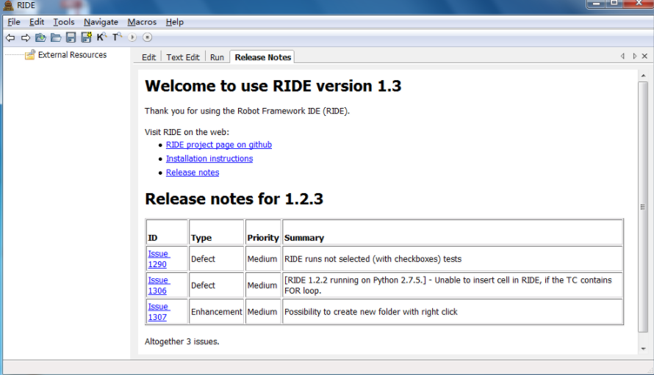
Task: Click 'RIDE runs not selected' summary cell
Action: [x=453, y=259]
